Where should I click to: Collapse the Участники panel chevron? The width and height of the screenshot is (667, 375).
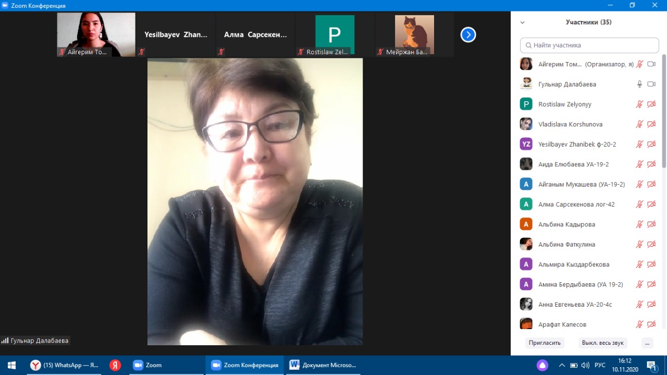point(523,22)
